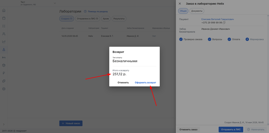Click the Вопросы step checkmark

209,39
